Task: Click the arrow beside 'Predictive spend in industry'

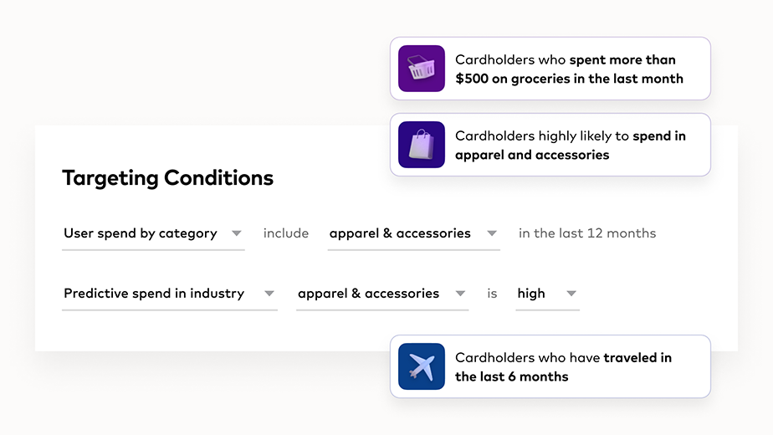Action: click(269, 294)
